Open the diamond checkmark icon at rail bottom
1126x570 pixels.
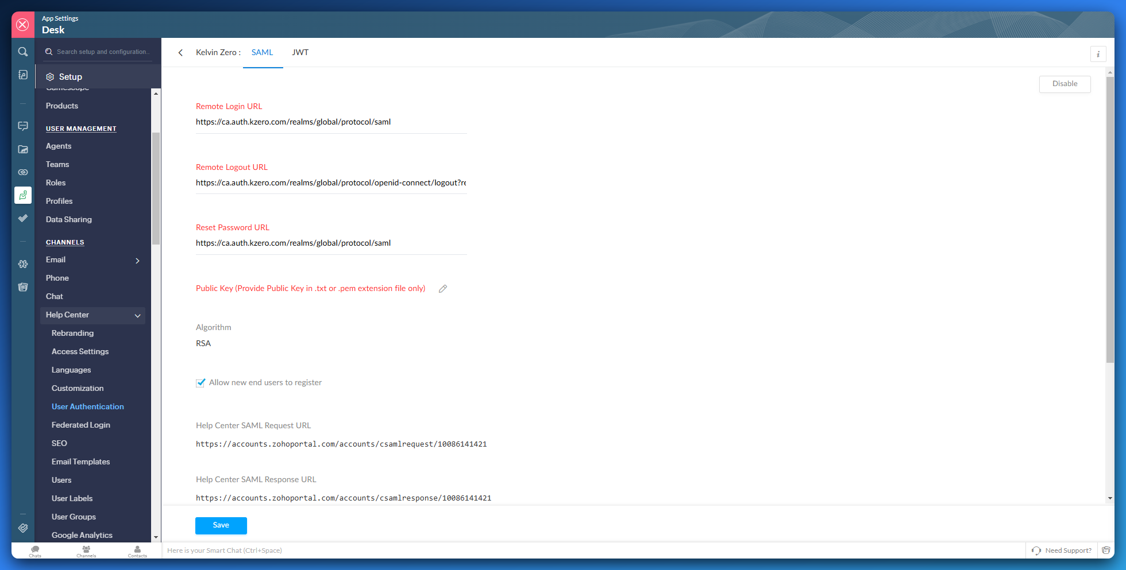coord(23,528)
